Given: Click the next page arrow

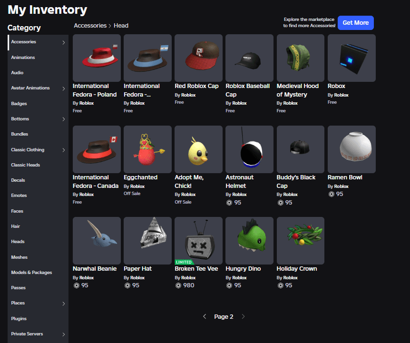Looking at the screenshot, I should (x=243, y=316).
